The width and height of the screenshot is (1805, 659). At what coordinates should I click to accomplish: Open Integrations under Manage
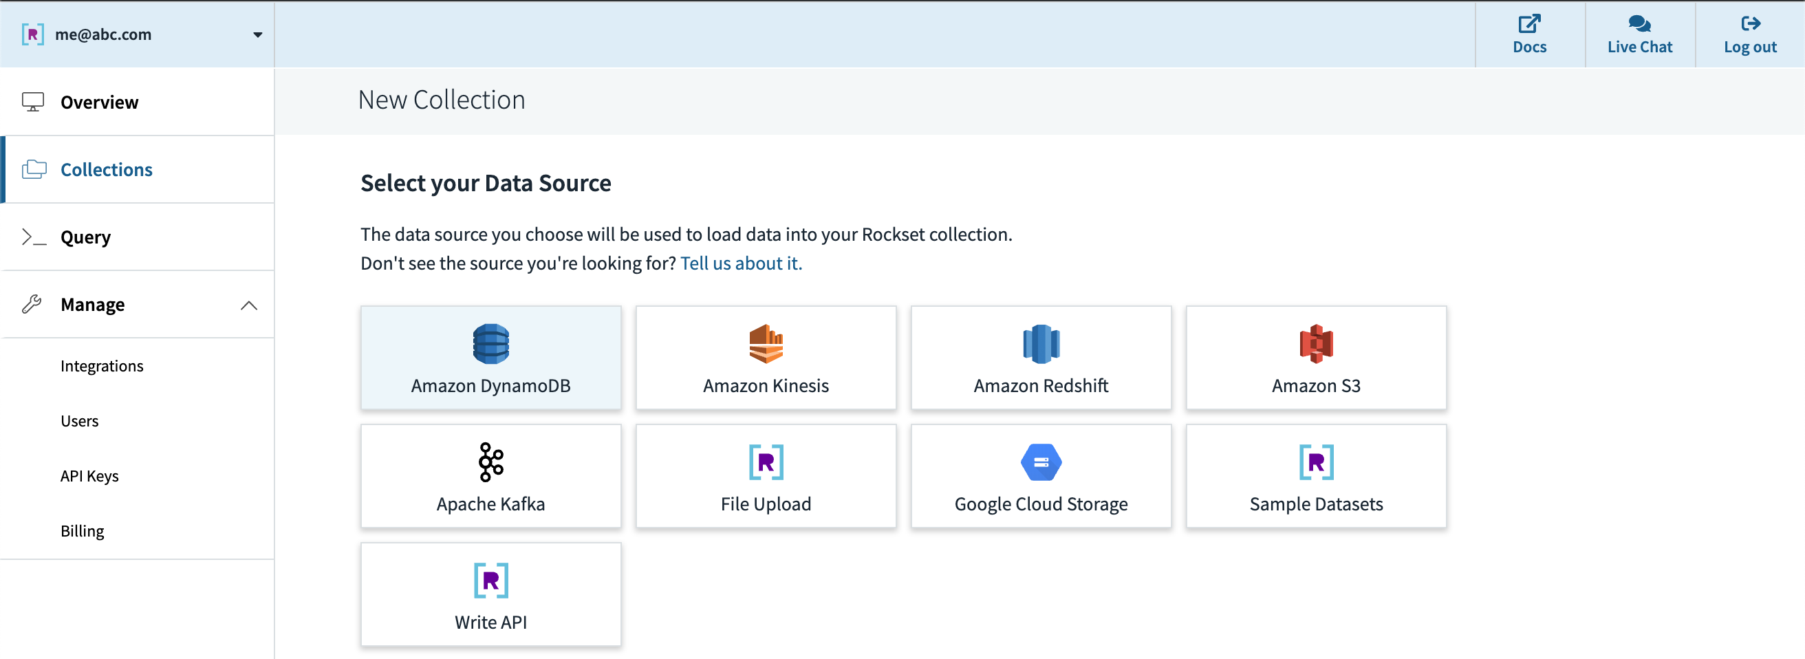coord(102,366)
